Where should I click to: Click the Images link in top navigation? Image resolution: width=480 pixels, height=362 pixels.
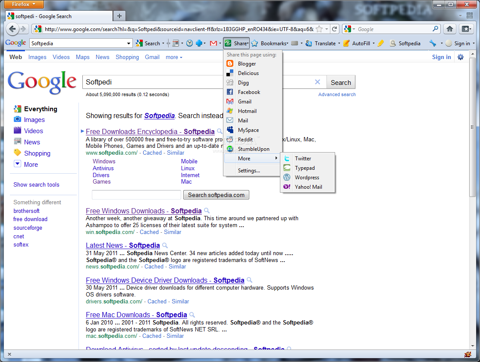(38, 57)
